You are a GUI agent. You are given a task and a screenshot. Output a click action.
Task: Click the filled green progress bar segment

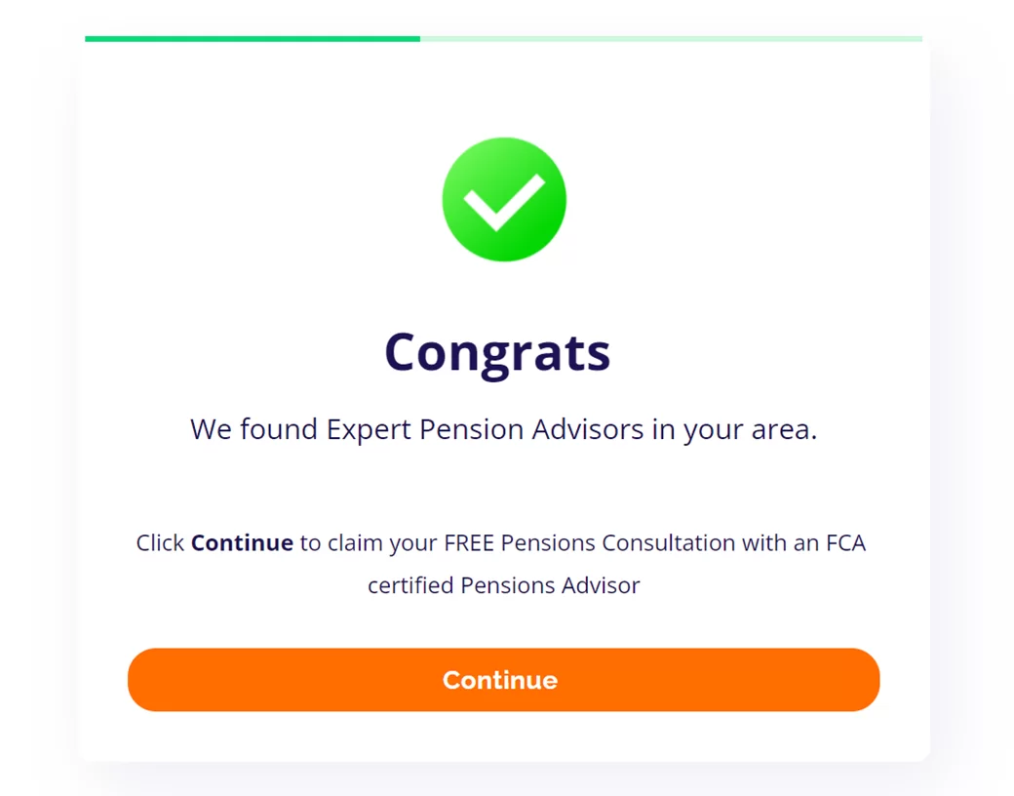(x=253, y=39)
